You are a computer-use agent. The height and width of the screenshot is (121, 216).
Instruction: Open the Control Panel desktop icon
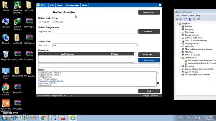(x=6, y=73)
